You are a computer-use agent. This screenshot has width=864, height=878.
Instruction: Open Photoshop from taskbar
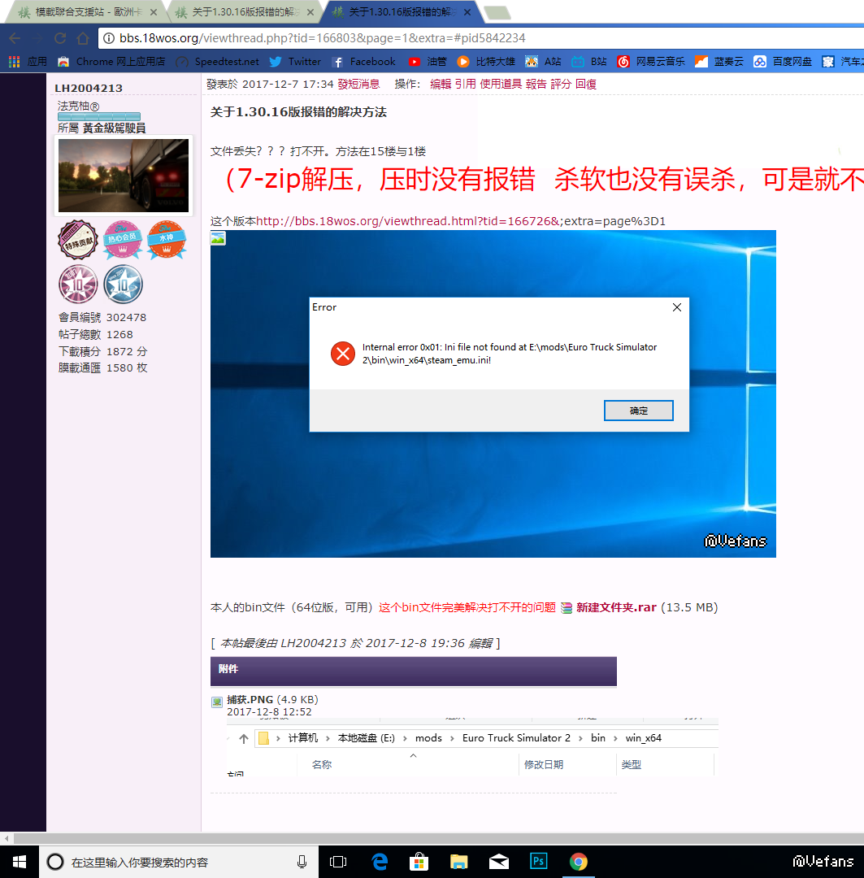[x=538, y=861]
